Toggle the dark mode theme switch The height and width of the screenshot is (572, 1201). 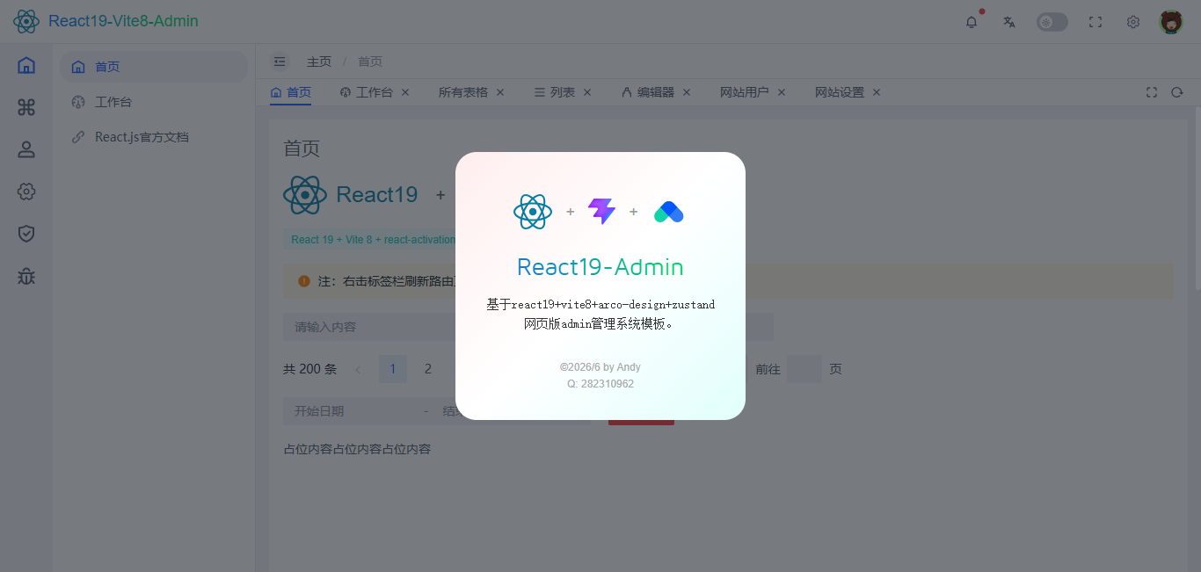tap(1052, 22)
